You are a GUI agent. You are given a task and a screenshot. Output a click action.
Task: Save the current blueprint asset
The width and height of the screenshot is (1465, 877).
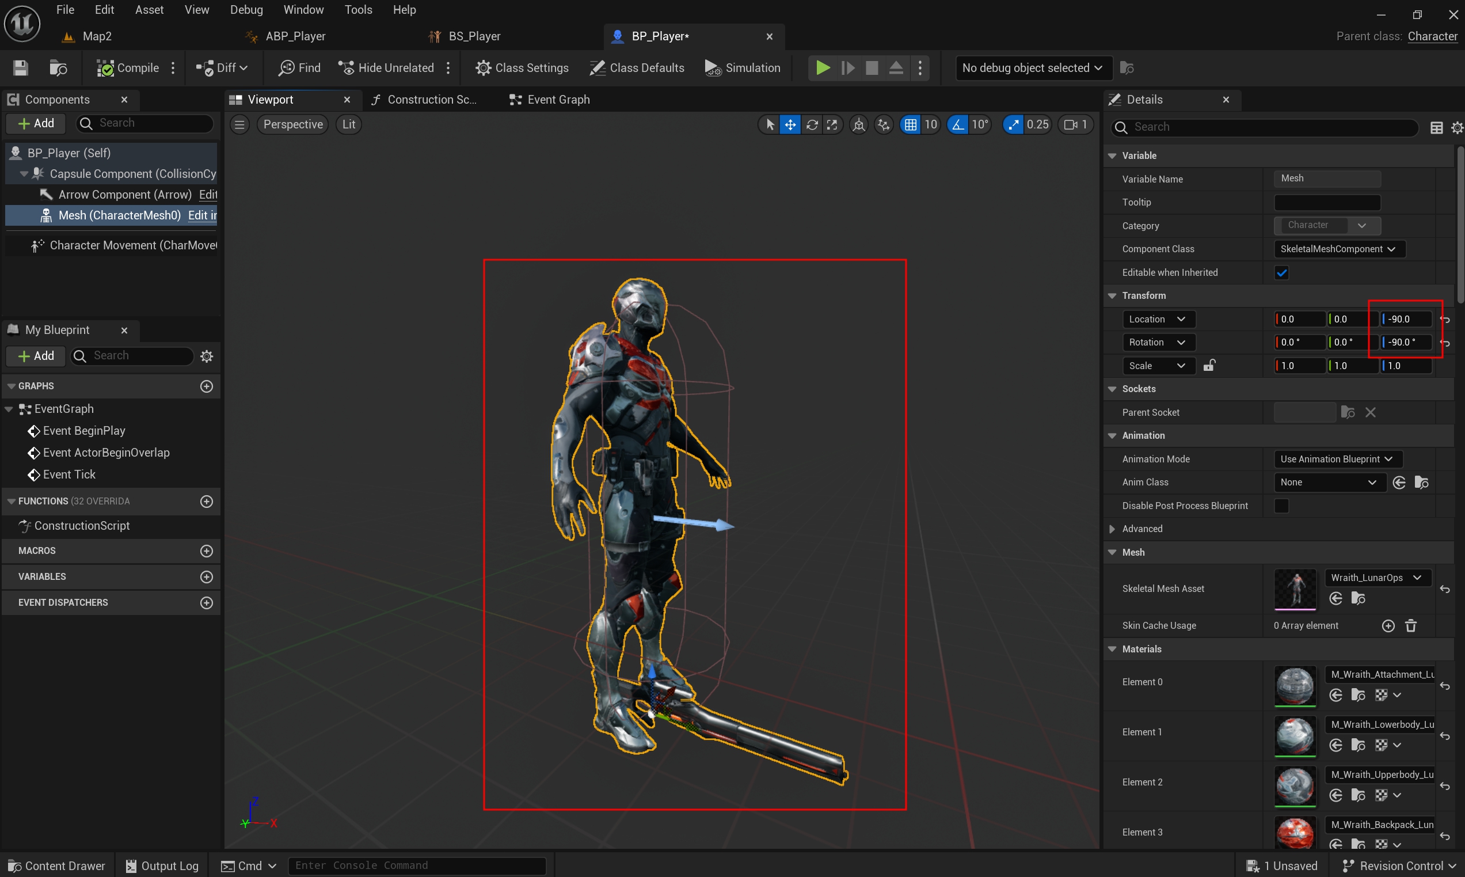(x=21, y=68)
